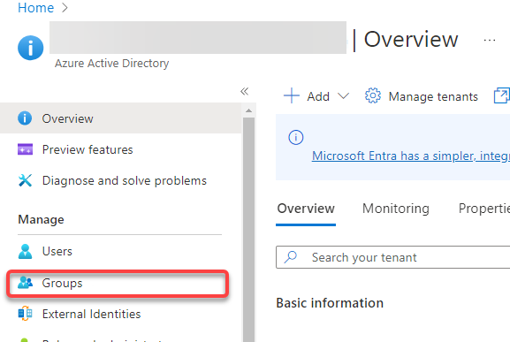
Task: Click the External Identities icon
Action: pyautogui.click(x=25, y=314)
